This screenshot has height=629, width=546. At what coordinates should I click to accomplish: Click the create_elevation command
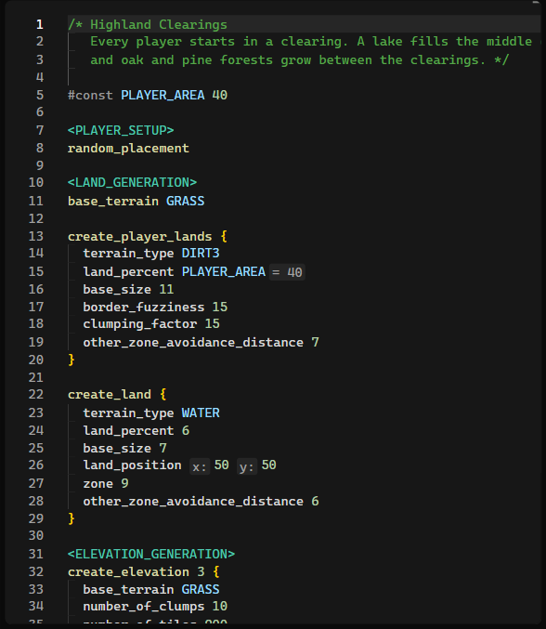click(x=128, y=571)
